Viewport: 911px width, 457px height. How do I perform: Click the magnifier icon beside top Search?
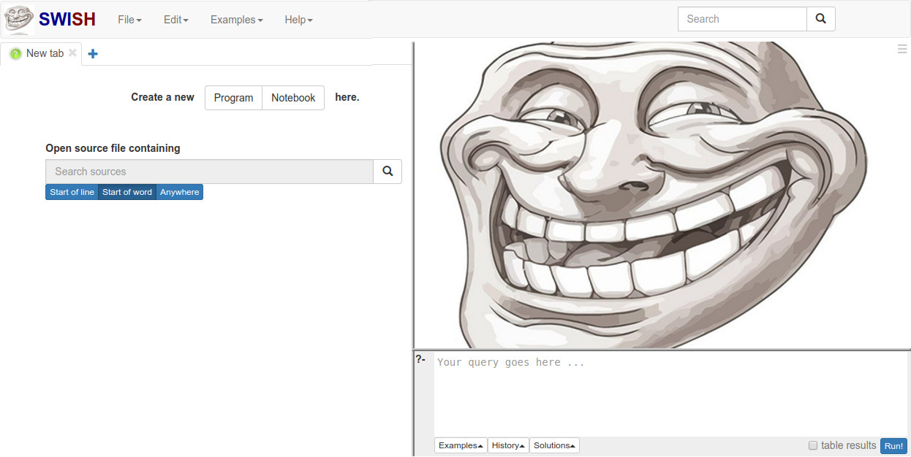[x=820, y=19]
